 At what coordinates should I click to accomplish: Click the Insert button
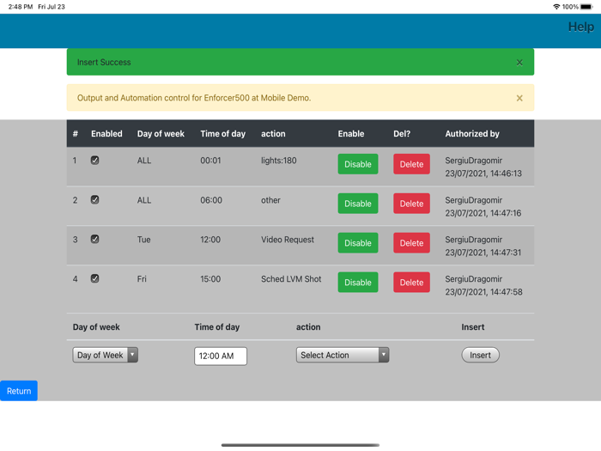click(x=480, y=355)
